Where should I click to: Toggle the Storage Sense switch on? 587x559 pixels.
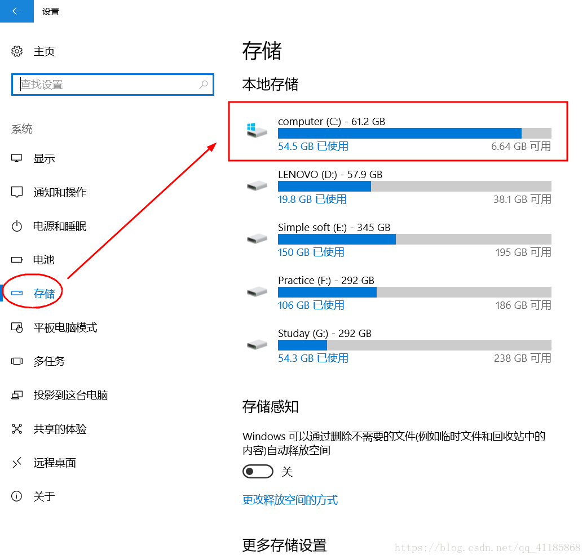click(258, 472)
